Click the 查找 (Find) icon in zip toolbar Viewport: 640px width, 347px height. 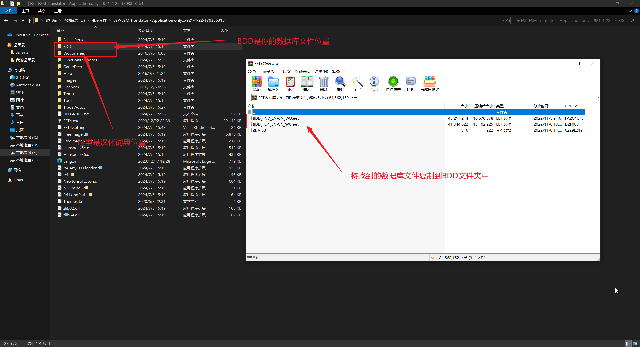[x=339, y=84]
